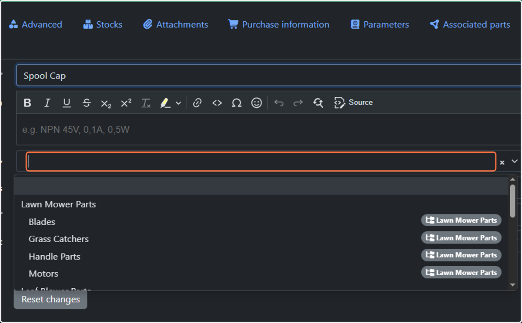522x323 pixels.
Task: Apply italic formatting in editor toolbar
Action: 47,103
